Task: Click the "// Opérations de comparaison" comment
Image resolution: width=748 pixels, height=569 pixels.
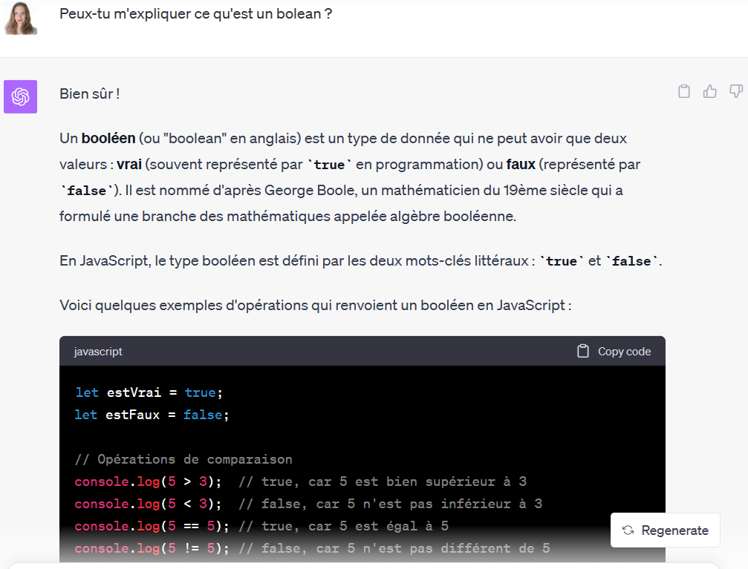Action: tap(183, 459)
